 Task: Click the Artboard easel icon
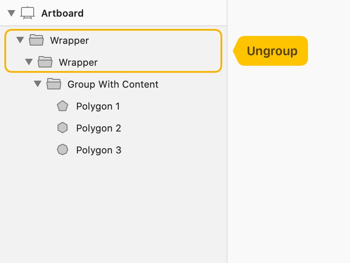coord(28,13)
